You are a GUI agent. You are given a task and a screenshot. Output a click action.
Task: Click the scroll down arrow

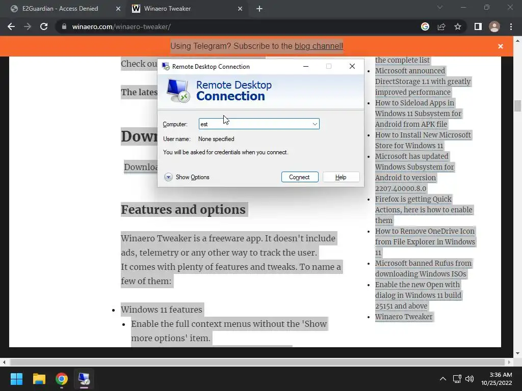pyautogui.click(x=517, y=353)
